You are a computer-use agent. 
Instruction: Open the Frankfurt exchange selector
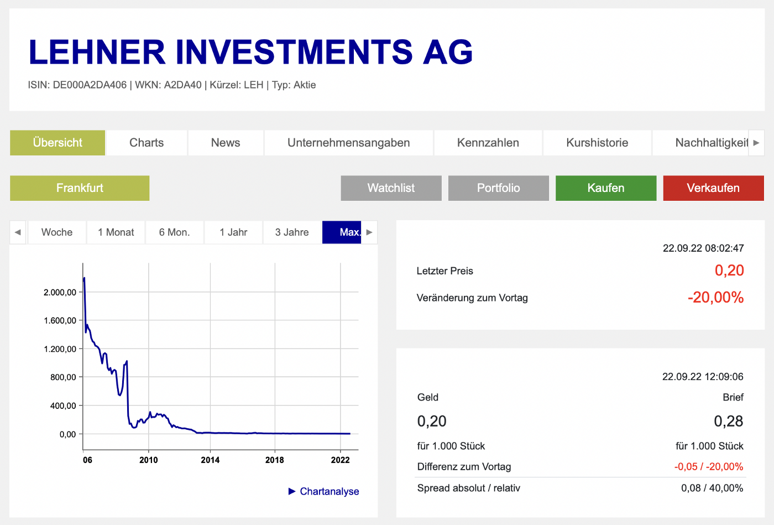tap(80, 188)
